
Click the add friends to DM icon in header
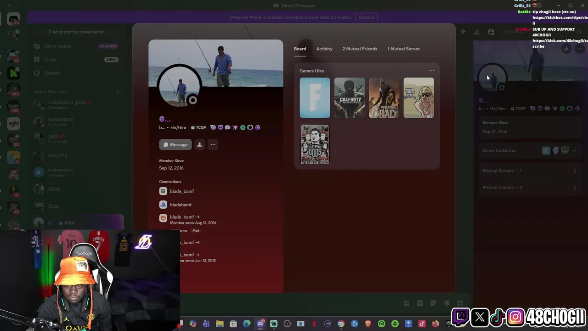pos(477,32)
